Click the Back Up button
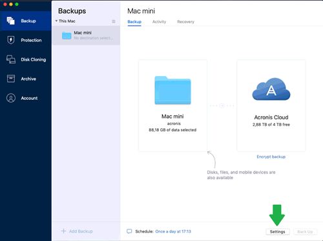 point(305,231)
